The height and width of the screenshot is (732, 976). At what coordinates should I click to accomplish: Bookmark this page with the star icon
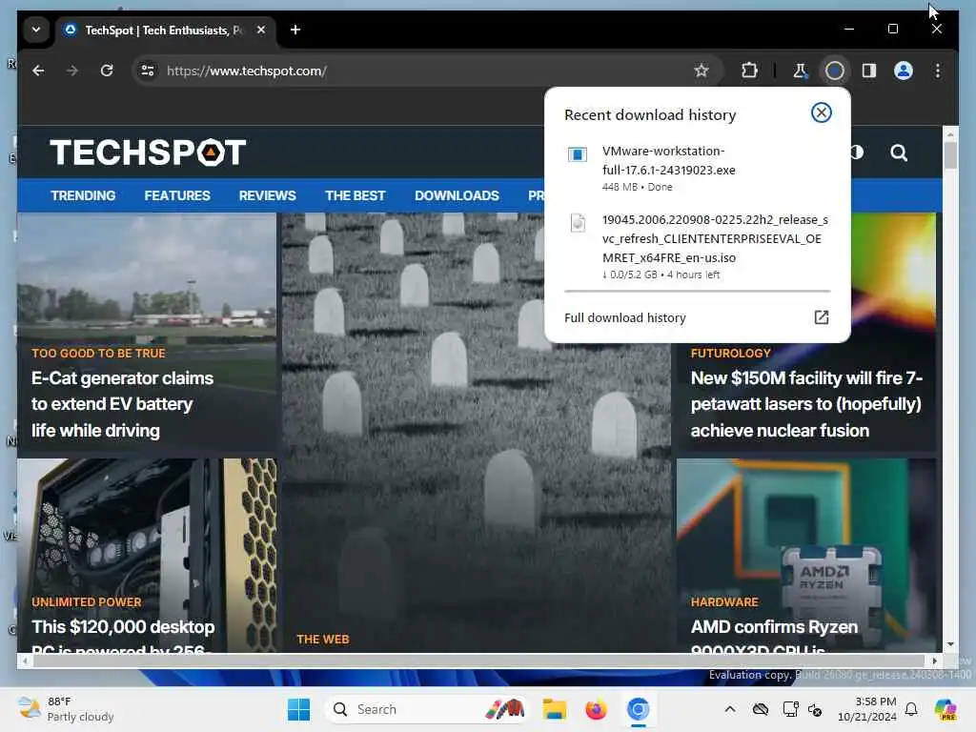[701, 71]
